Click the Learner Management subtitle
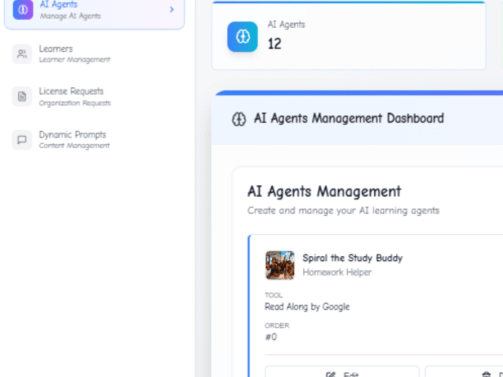Screen dimensions: 503x377 point(75,60)
